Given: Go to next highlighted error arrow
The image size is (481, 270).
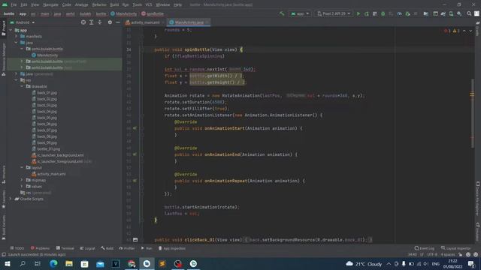Looking at the screenshot, I should 470,31.
